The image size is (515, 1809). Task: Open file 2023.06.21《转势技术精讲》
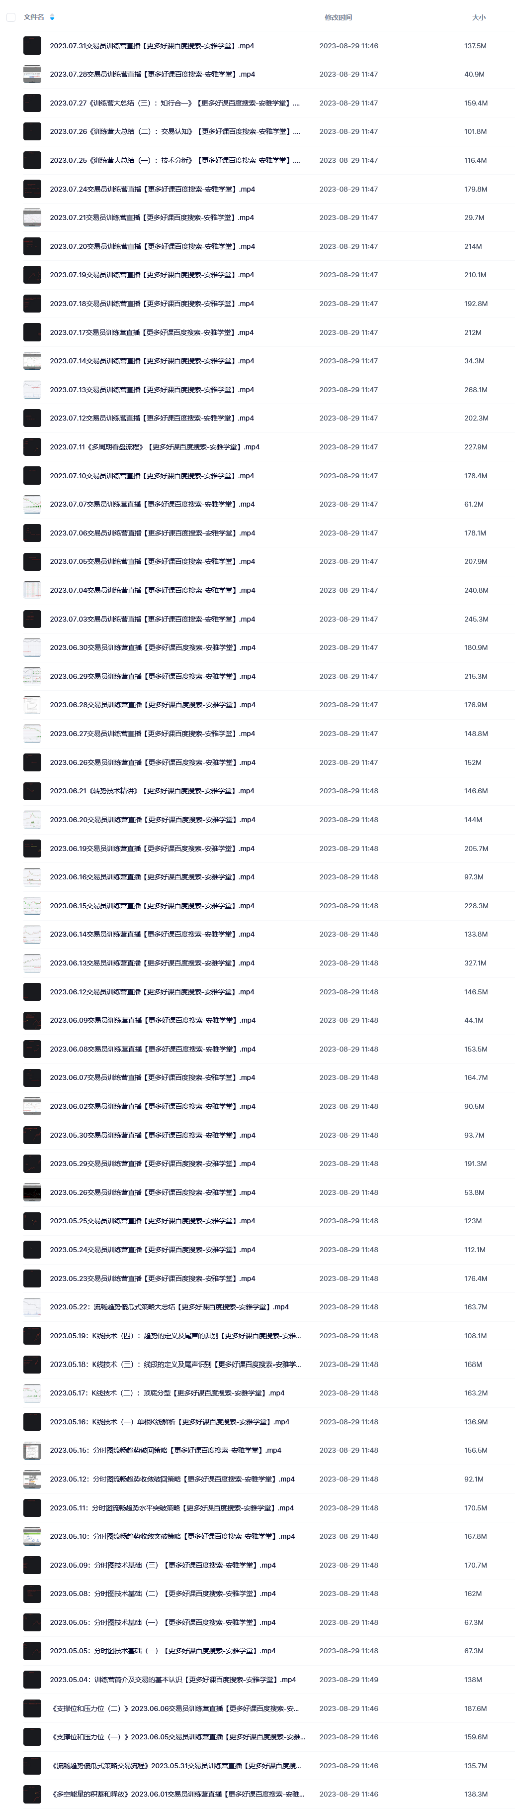click(152, 791)
